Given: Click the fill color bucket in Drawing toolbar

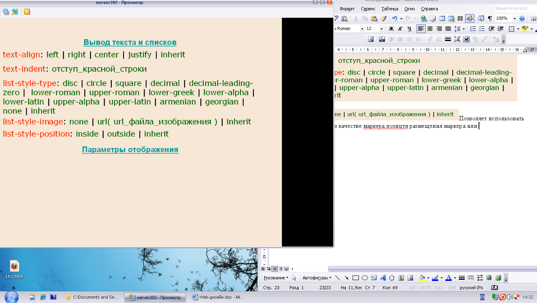Looking at the screenshot, I should [x=422, y=278].
